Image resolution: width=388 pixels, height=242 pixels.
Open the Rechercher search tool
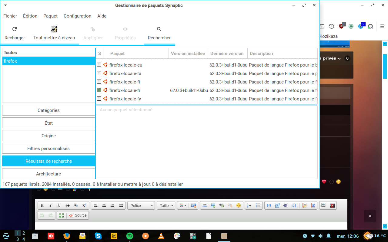159,33
